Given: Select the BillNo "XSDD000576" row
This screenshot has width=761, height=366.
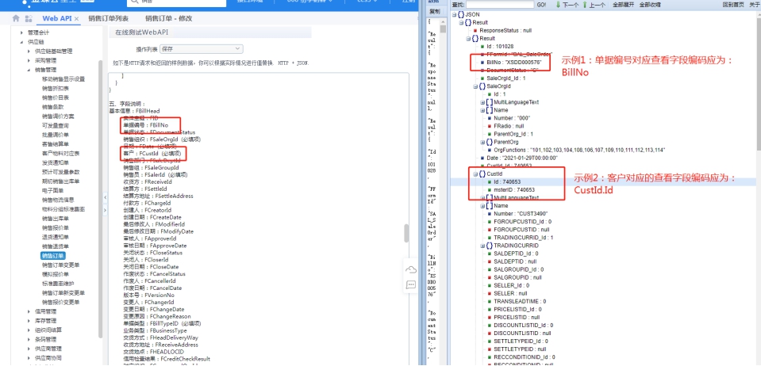Looking at the screenshot, I should coord(514,63).
